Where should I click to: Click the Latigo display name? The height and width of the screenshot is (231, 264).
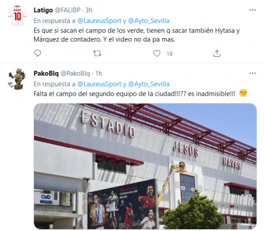point(43,10)
